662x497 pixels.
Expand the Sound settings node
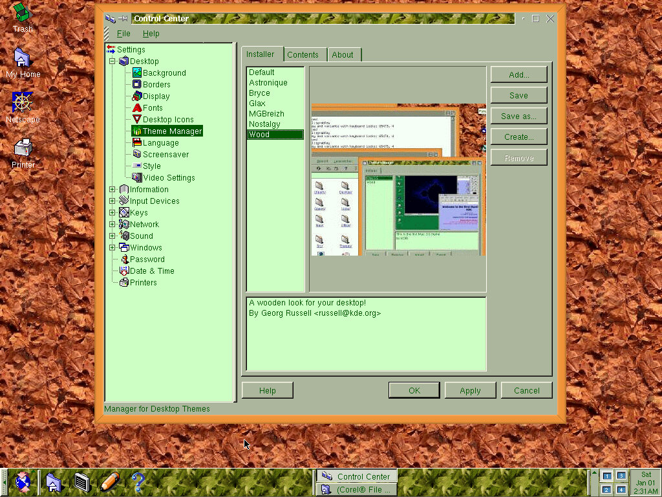click(x=112, y=236)
